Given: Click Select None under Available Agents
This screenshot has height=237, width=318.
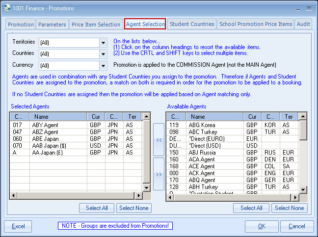Looking at the screenshot, I should [x=289, y=208].
